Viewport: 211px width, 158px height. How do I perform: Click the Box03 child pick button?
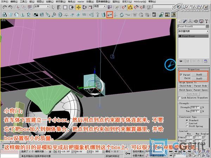pyautogui.click(x=199, y=78)
